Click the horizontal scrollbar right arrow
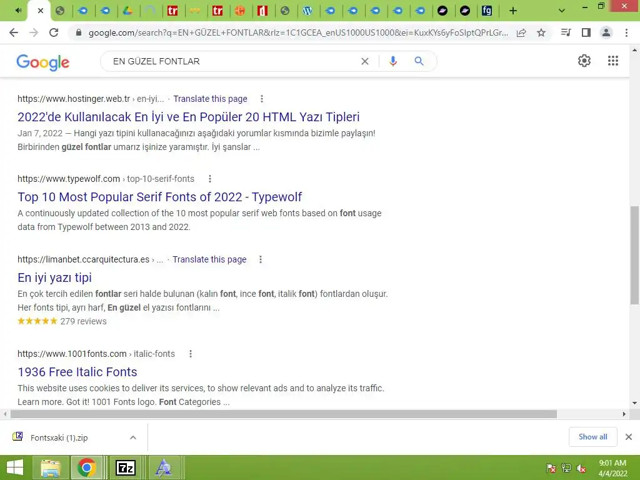Viewport: 640px width, 480px height. (x=624, y=414)
